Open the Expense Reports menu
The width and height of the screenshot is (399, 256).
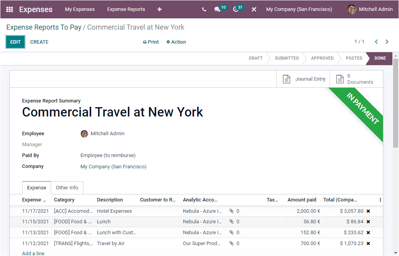(x=126, y=9)
